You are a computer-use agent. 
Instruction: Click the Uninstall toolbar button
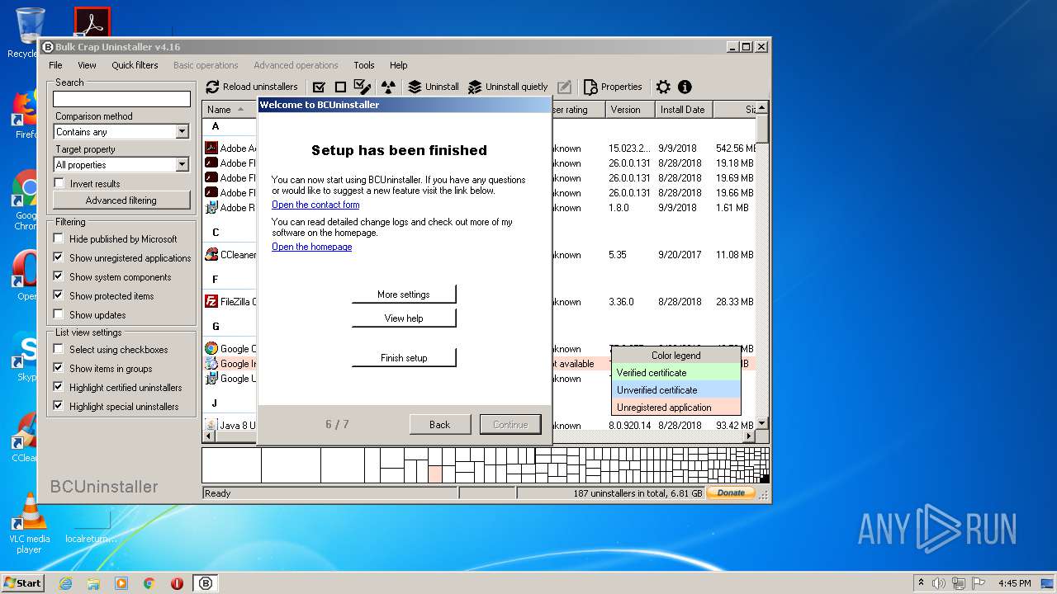[x=434, y=87]
